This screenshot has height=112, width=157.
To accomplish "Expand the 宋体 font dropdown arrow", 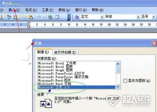I will click(138, 17).
